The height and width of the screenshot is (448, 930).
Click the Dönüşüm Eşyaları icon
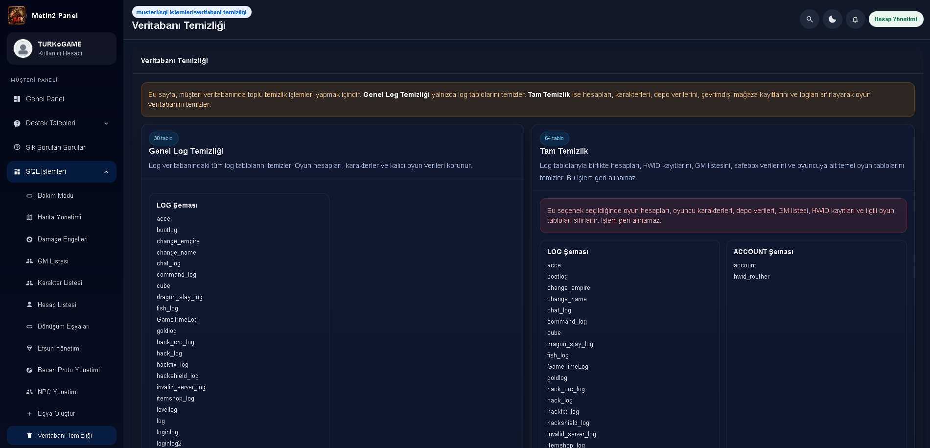coord(29,327)
